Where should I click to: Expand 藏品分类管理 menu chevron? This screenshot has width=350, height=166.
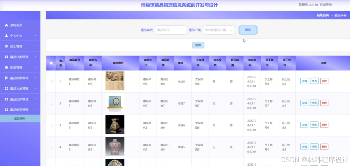(35, 57)
